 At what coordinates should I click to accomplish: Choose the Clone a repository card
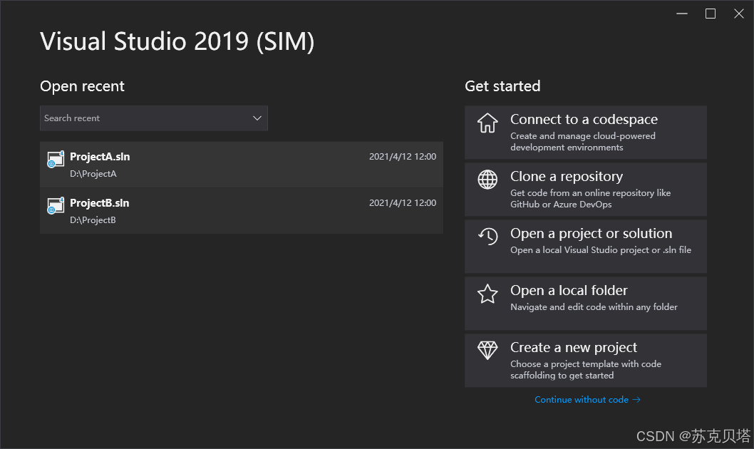coord(586,190)
